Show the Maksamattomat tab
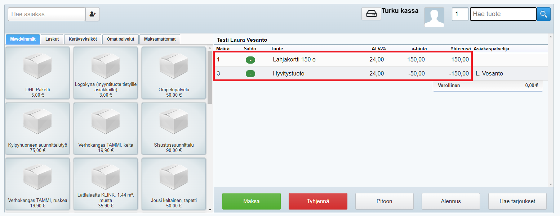 click(x=160, y=39)
